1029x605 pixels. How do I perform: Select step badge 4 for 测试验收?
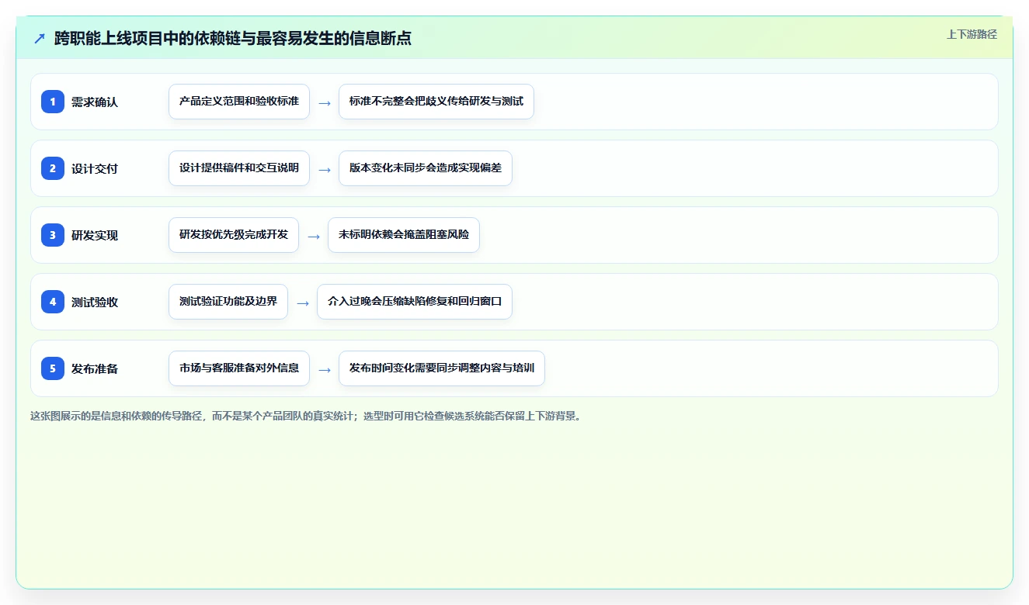(x=53, y=302)
